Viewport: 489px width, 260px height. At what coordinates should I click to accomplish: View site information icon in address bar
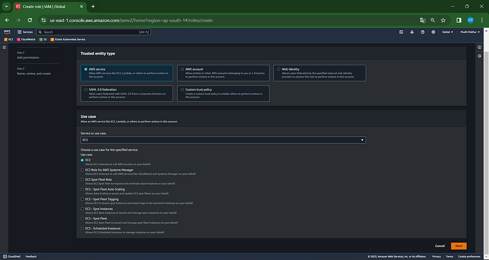coord(44,20)
